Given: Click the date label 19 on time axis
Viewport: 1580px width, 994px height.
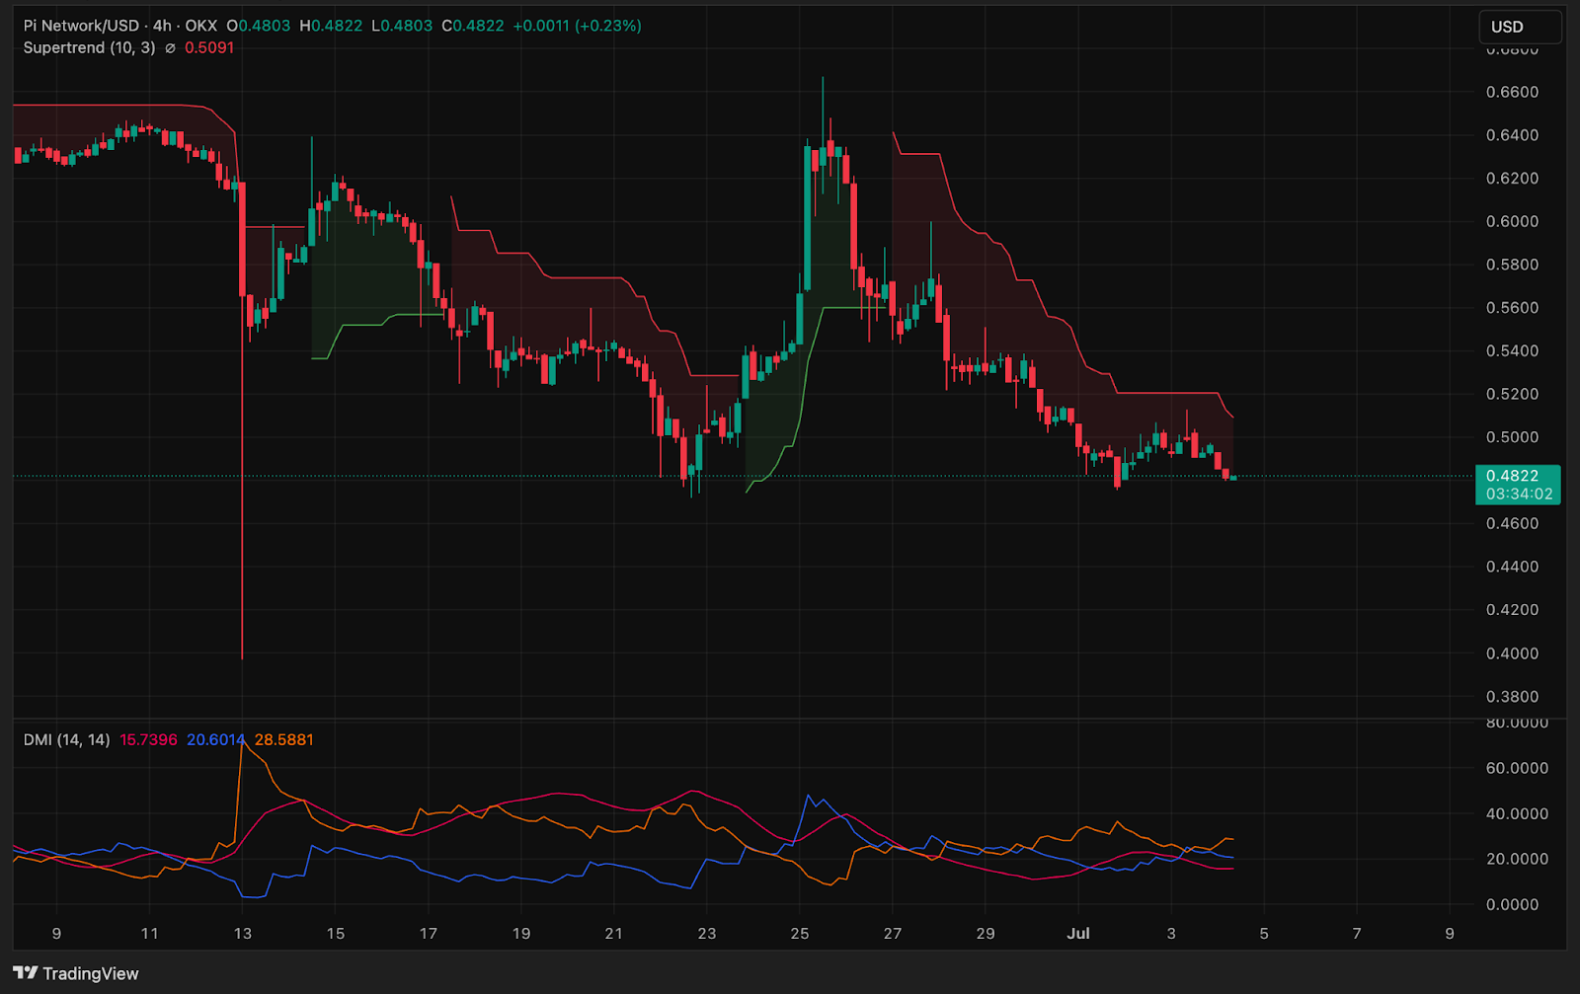Looking at the screenshot, I should point(521,933).
